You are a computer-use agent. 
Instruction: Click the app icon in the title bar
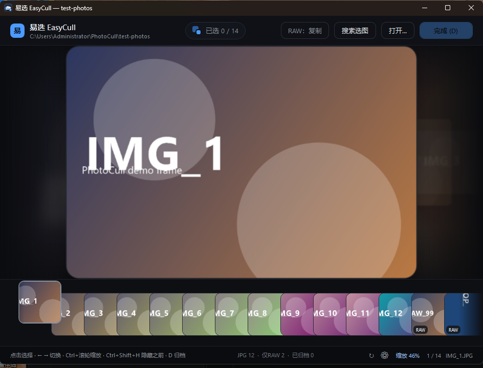(8, 8)
